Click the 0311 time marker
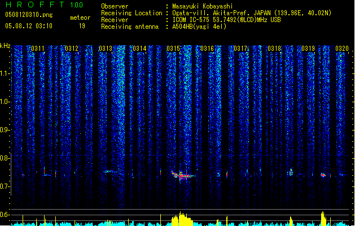The width and height of the screenshot is (355, 226). coord(38,49)
